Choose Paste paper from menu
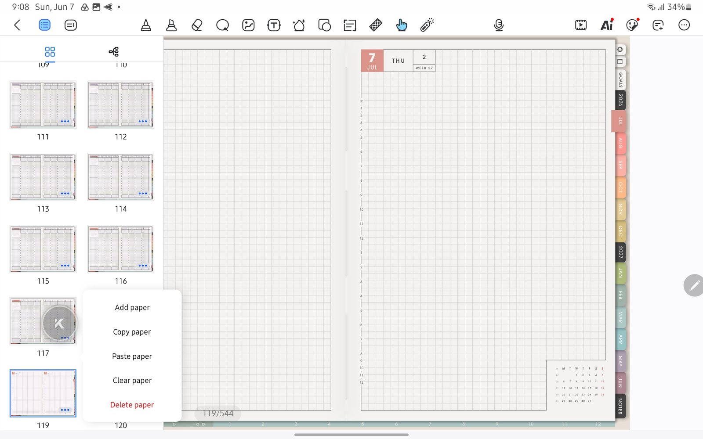Viewport: 703px width, 439px height. 132,356
